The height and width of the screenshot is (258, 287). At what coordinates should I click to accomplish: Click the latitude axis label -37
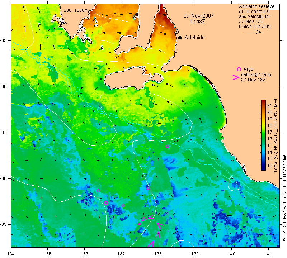pyautogui.click(x=4, y=132)
